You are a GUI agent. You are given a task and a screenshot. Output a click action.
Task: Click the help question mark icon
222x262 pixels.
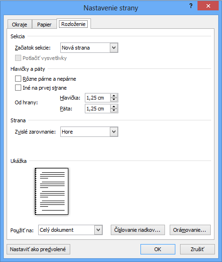pos(191,6)
